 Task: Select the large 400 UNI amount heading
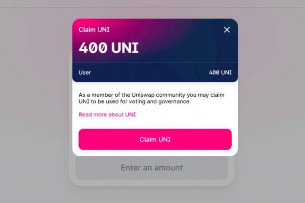click(x=109, y=48)
